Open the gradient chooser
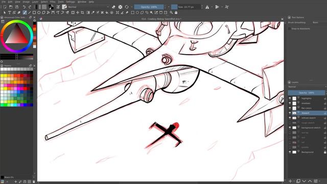This screenshot has height=184, width=327. pos(38,7)
